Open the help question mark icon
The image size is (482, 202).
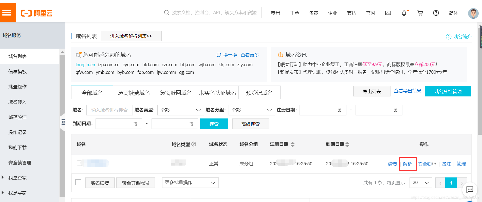pos(436,13)
